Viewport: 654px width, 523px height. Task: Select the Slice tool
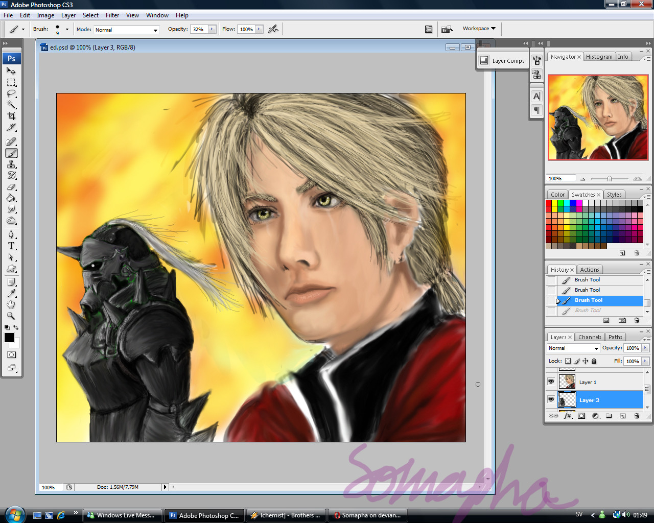(11, 128)
